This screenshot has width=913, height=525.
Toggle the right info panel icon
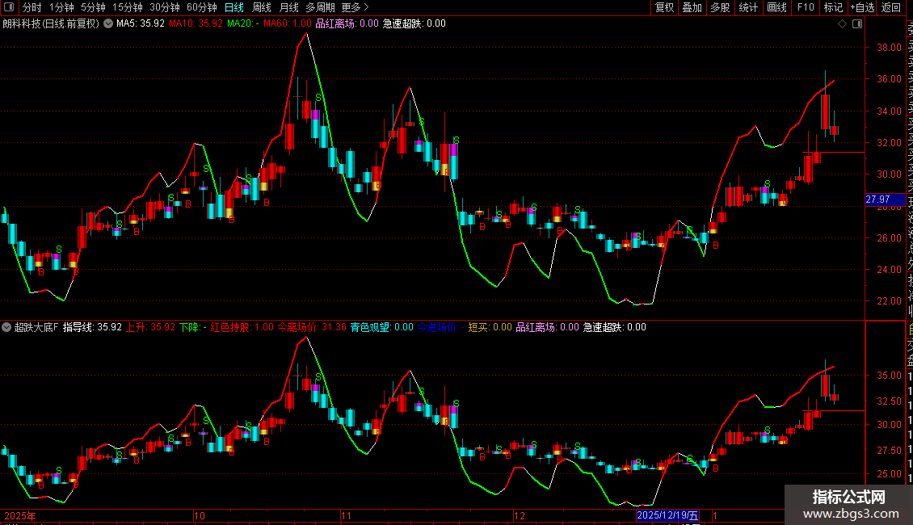(857, 24)
